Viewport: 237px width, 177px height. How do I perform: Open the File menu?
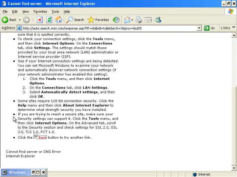[x=5, y=12]
